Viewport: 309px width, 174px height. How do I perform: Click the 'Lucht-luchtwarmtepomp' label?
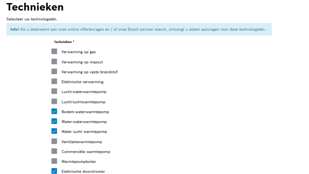click(x=83, y=102)
